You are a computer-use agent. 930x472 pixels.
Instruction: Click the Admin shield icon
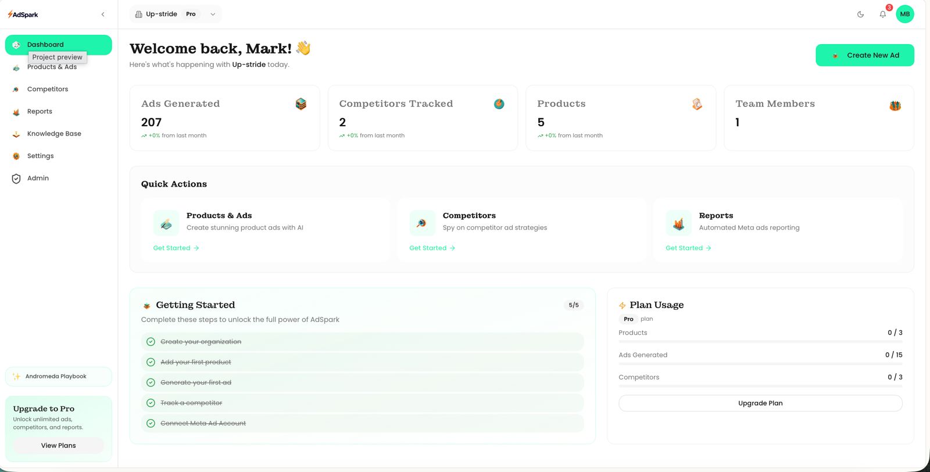pyautogui.click(x=16, y=178)
